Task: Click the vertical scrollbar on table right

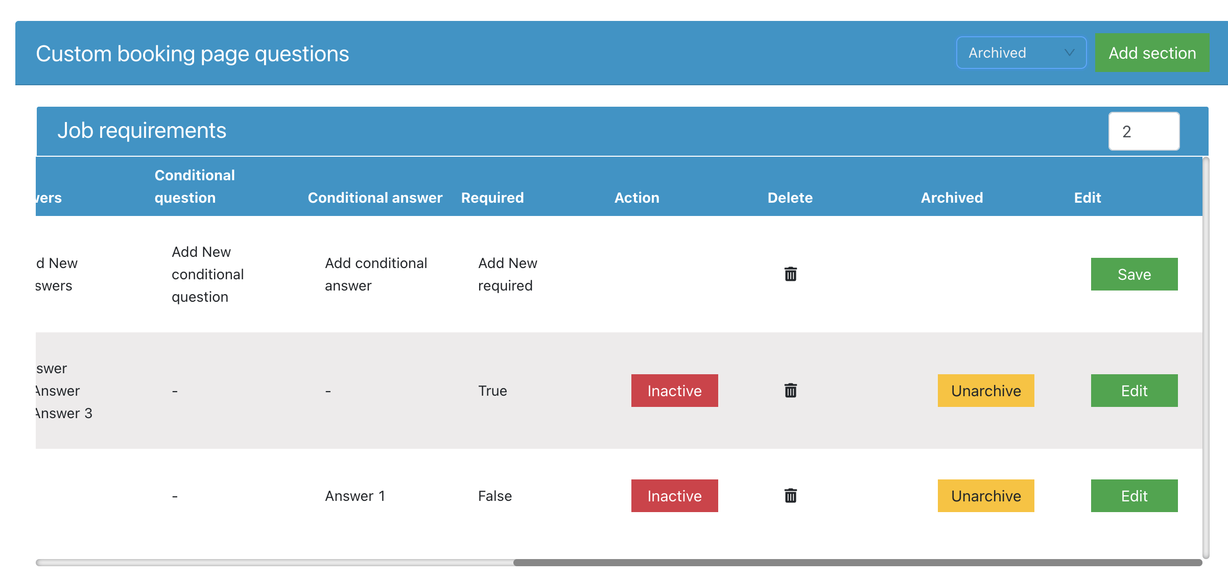Action: tap(1206, 357)
